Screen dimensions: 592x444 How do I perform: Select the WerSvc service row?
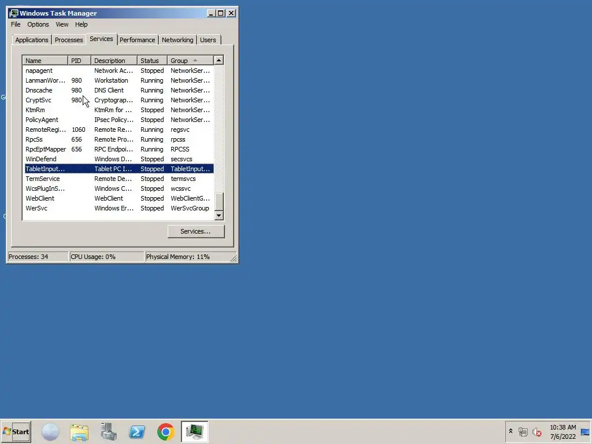point(119,208)
